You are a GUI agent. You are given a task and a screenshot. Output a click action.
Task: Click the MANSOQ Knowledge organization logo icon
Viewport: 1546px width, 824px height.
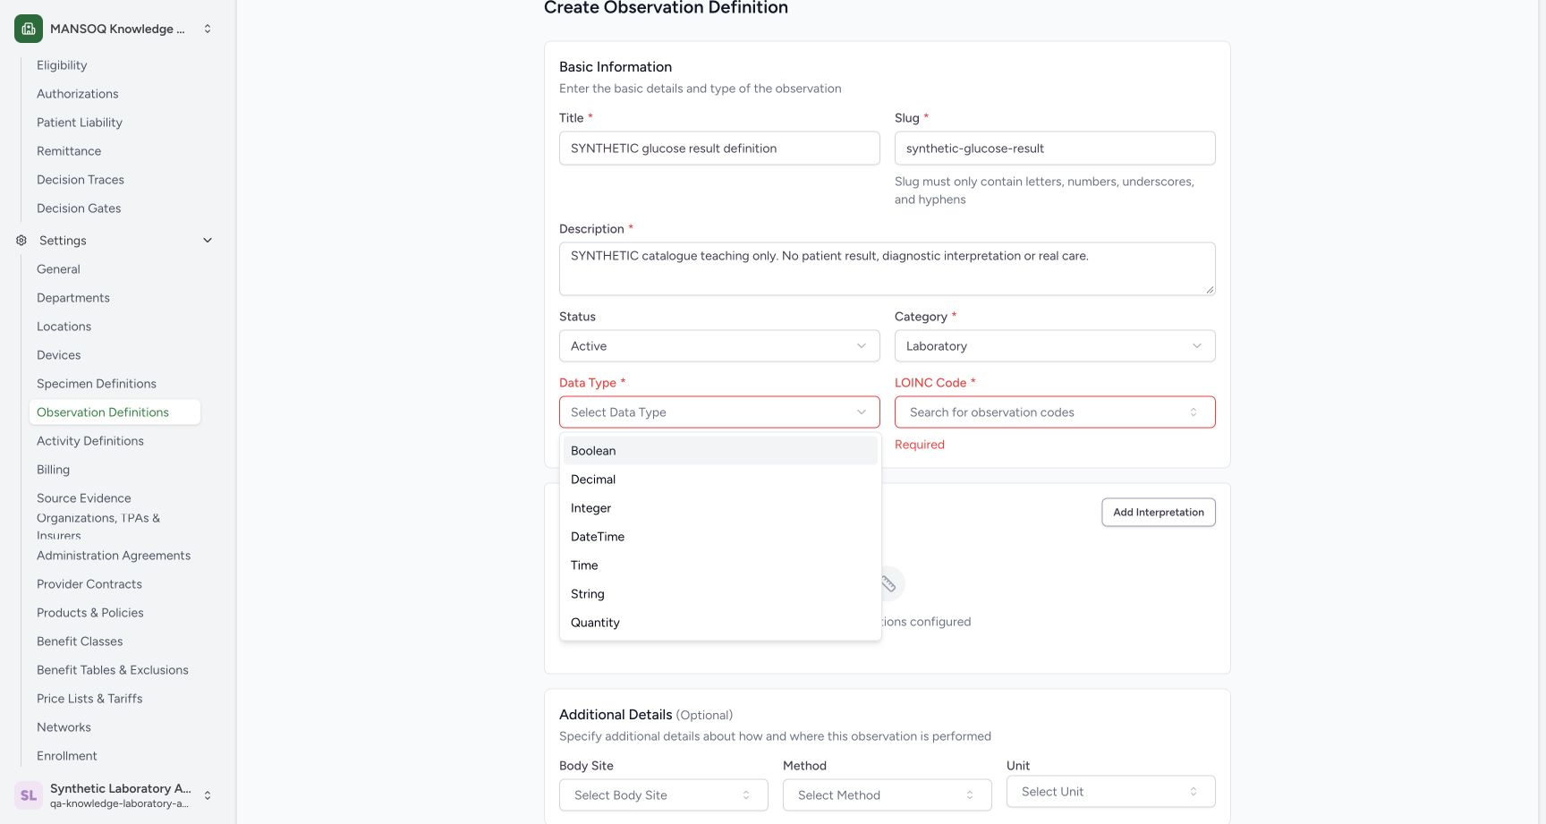pyautogui.click(x=29, y=29)
